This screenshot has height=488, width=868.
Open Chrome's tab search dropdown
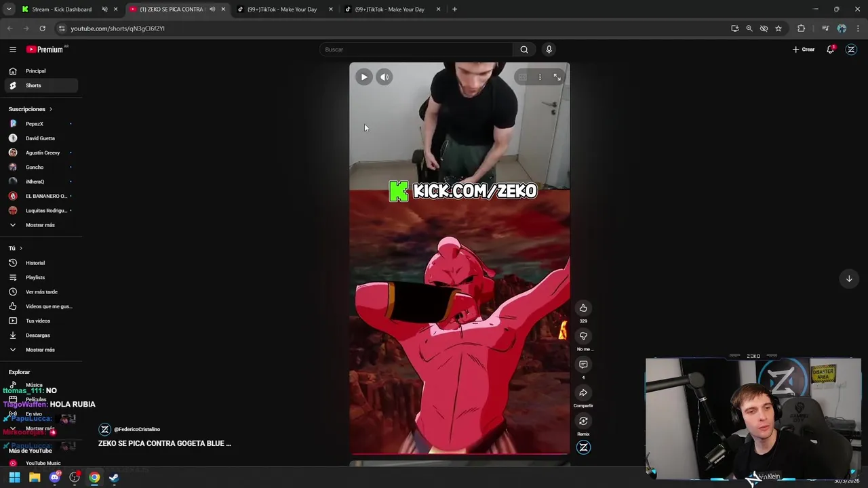(9, 9)
